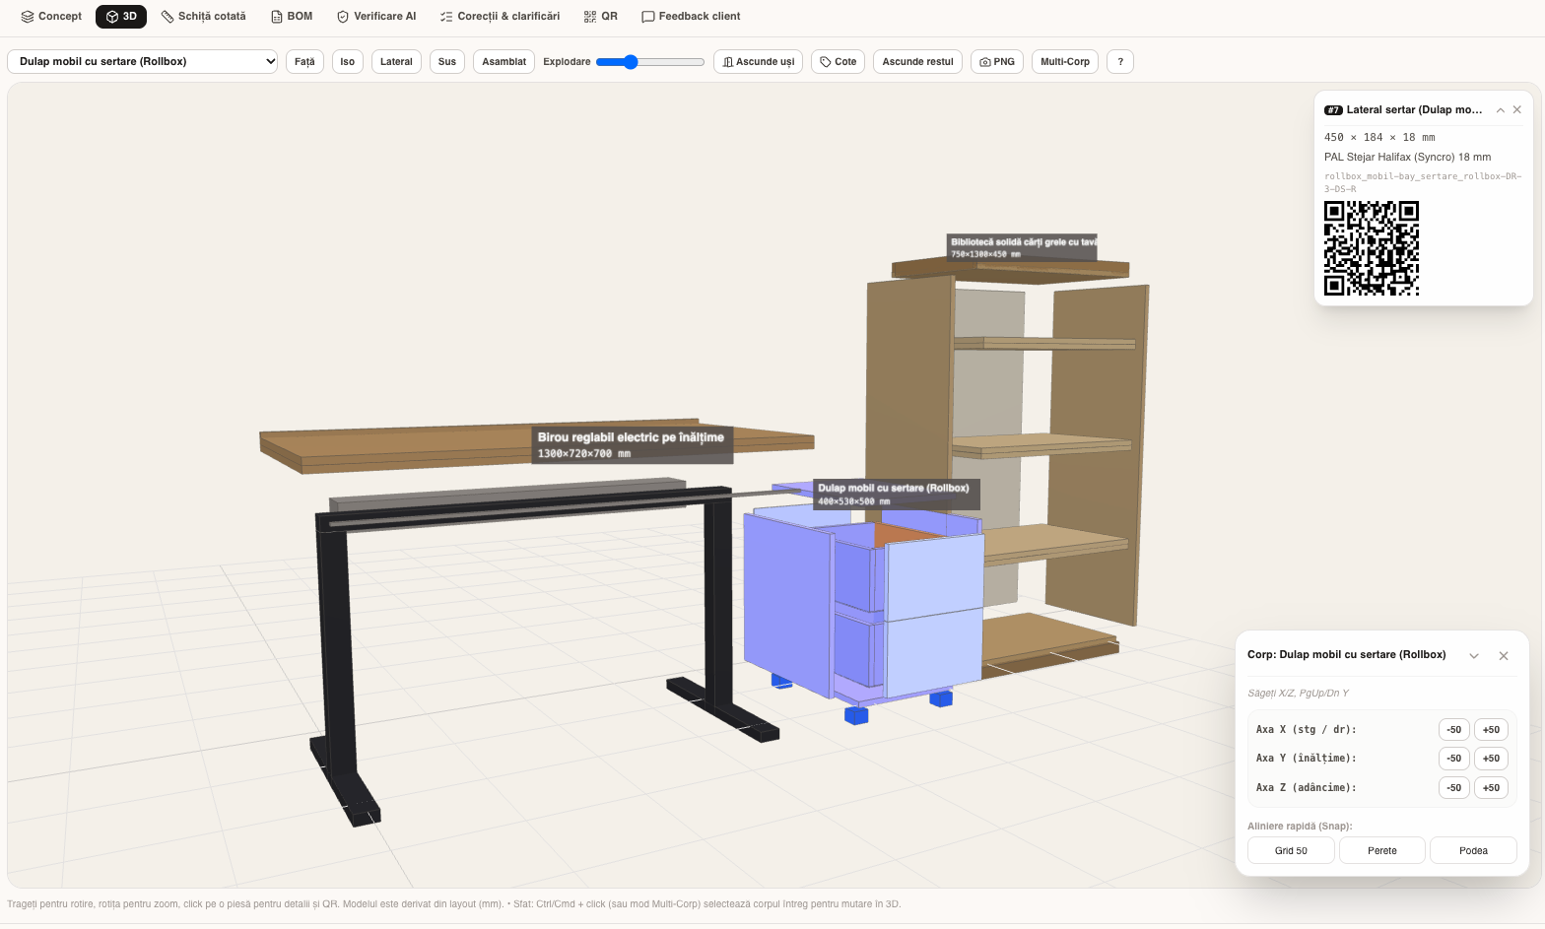Collapse the Lateral sertar info panel
The width and height of the screenshot is (1545, 929).
(x=1500, y=110)
